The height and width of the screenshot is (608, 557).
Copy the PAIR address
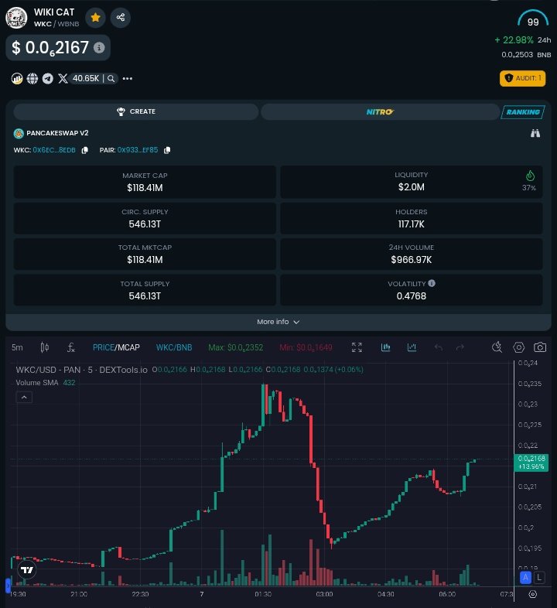coord(167,150)
